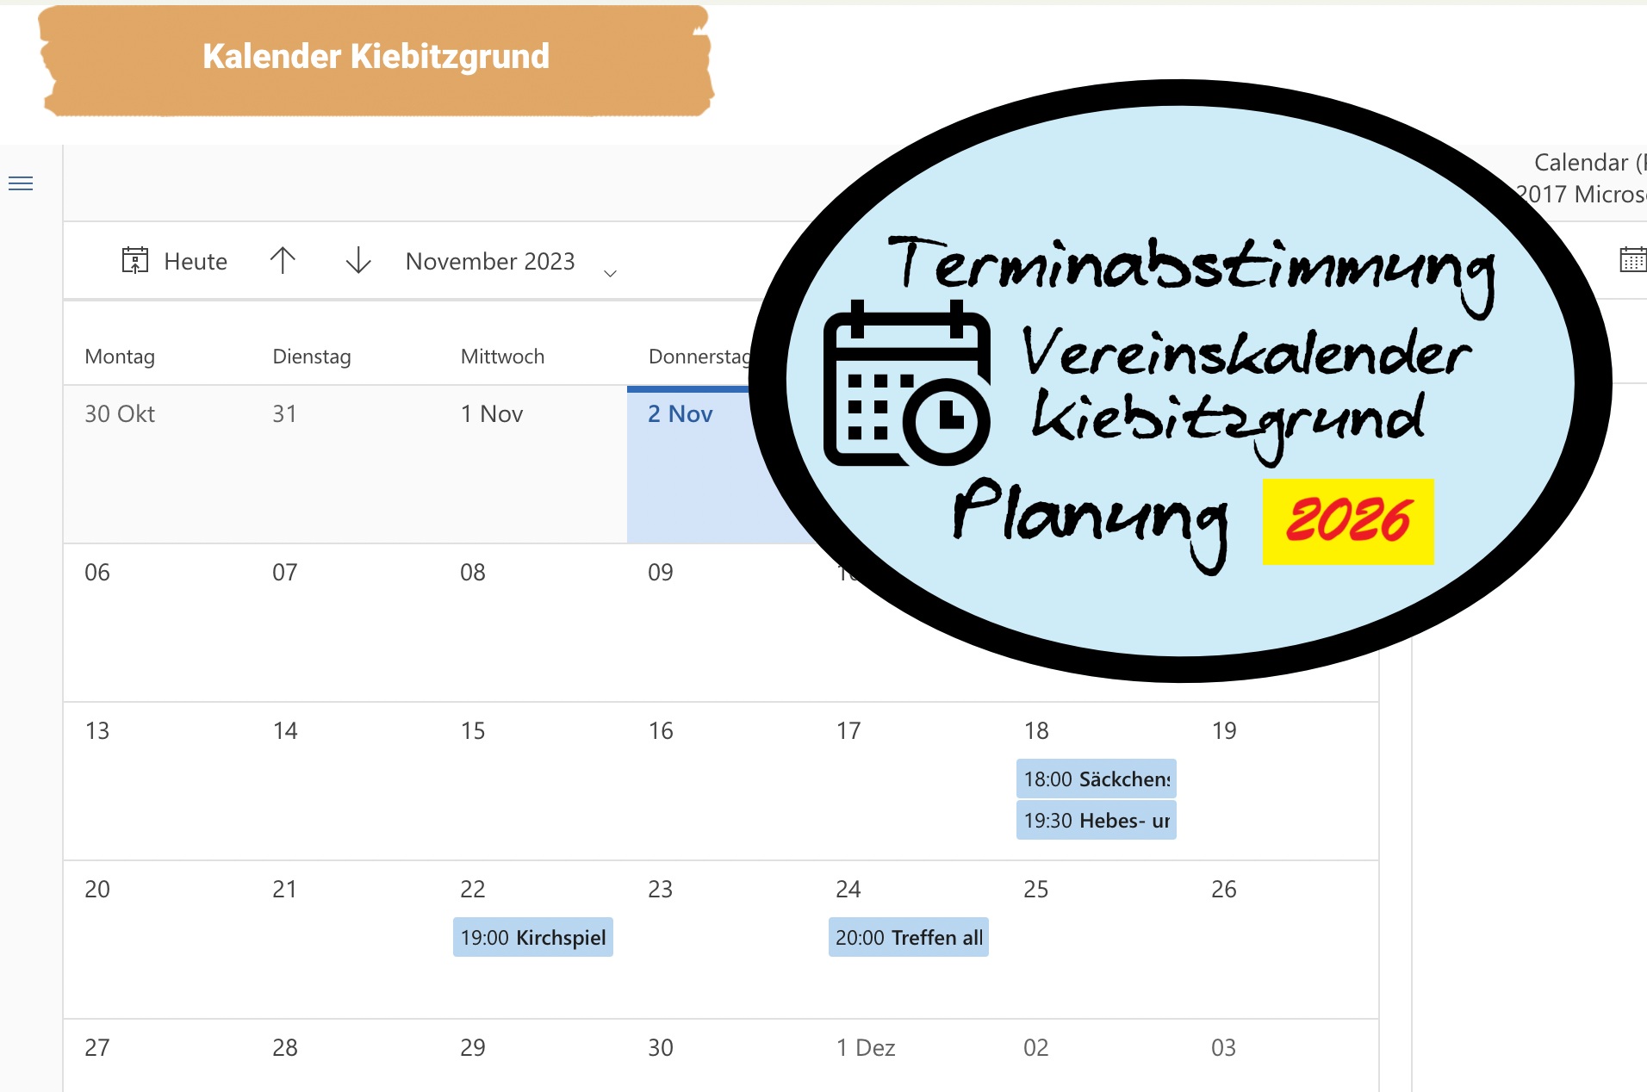
Task: Open the November 2023 month label
Action: coord(489,261)
